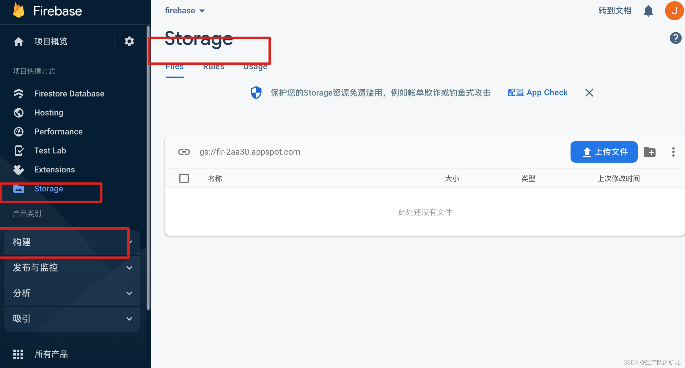Select Performance in the sidebar
The image size is (685, 368).
[x=58, y=131]
